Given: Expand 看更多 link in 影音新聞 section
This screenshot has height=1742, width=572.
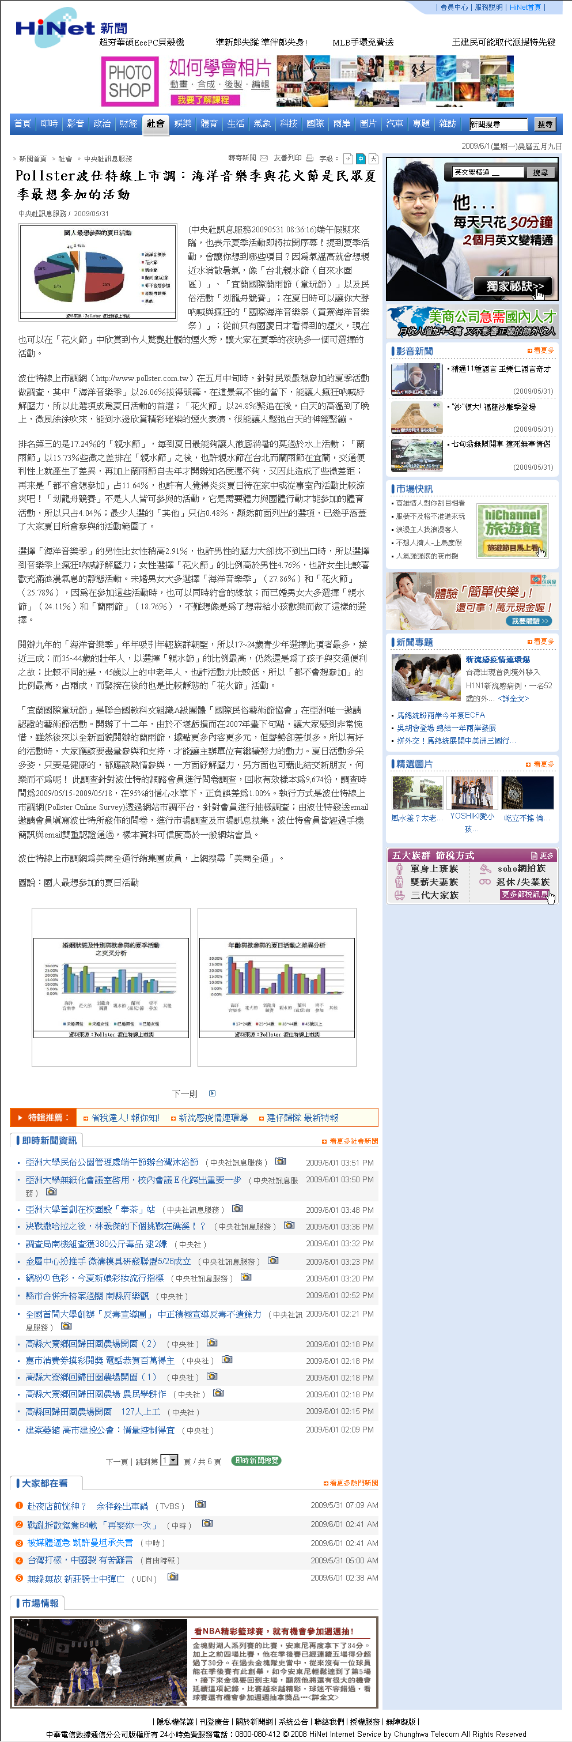Looking at the screenshot, I should pyautogui.click(x=540, y=350).
